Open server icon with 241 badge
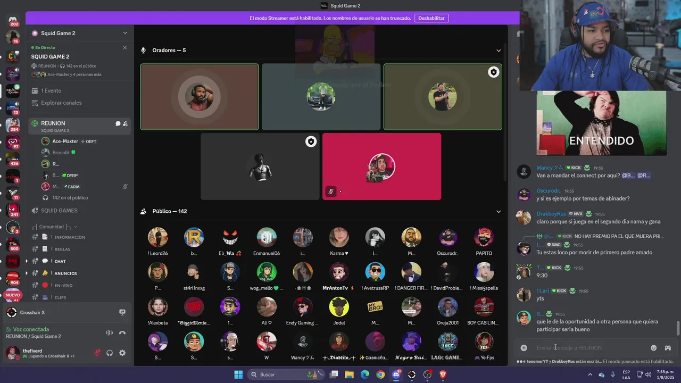 (x=13, y=210)
